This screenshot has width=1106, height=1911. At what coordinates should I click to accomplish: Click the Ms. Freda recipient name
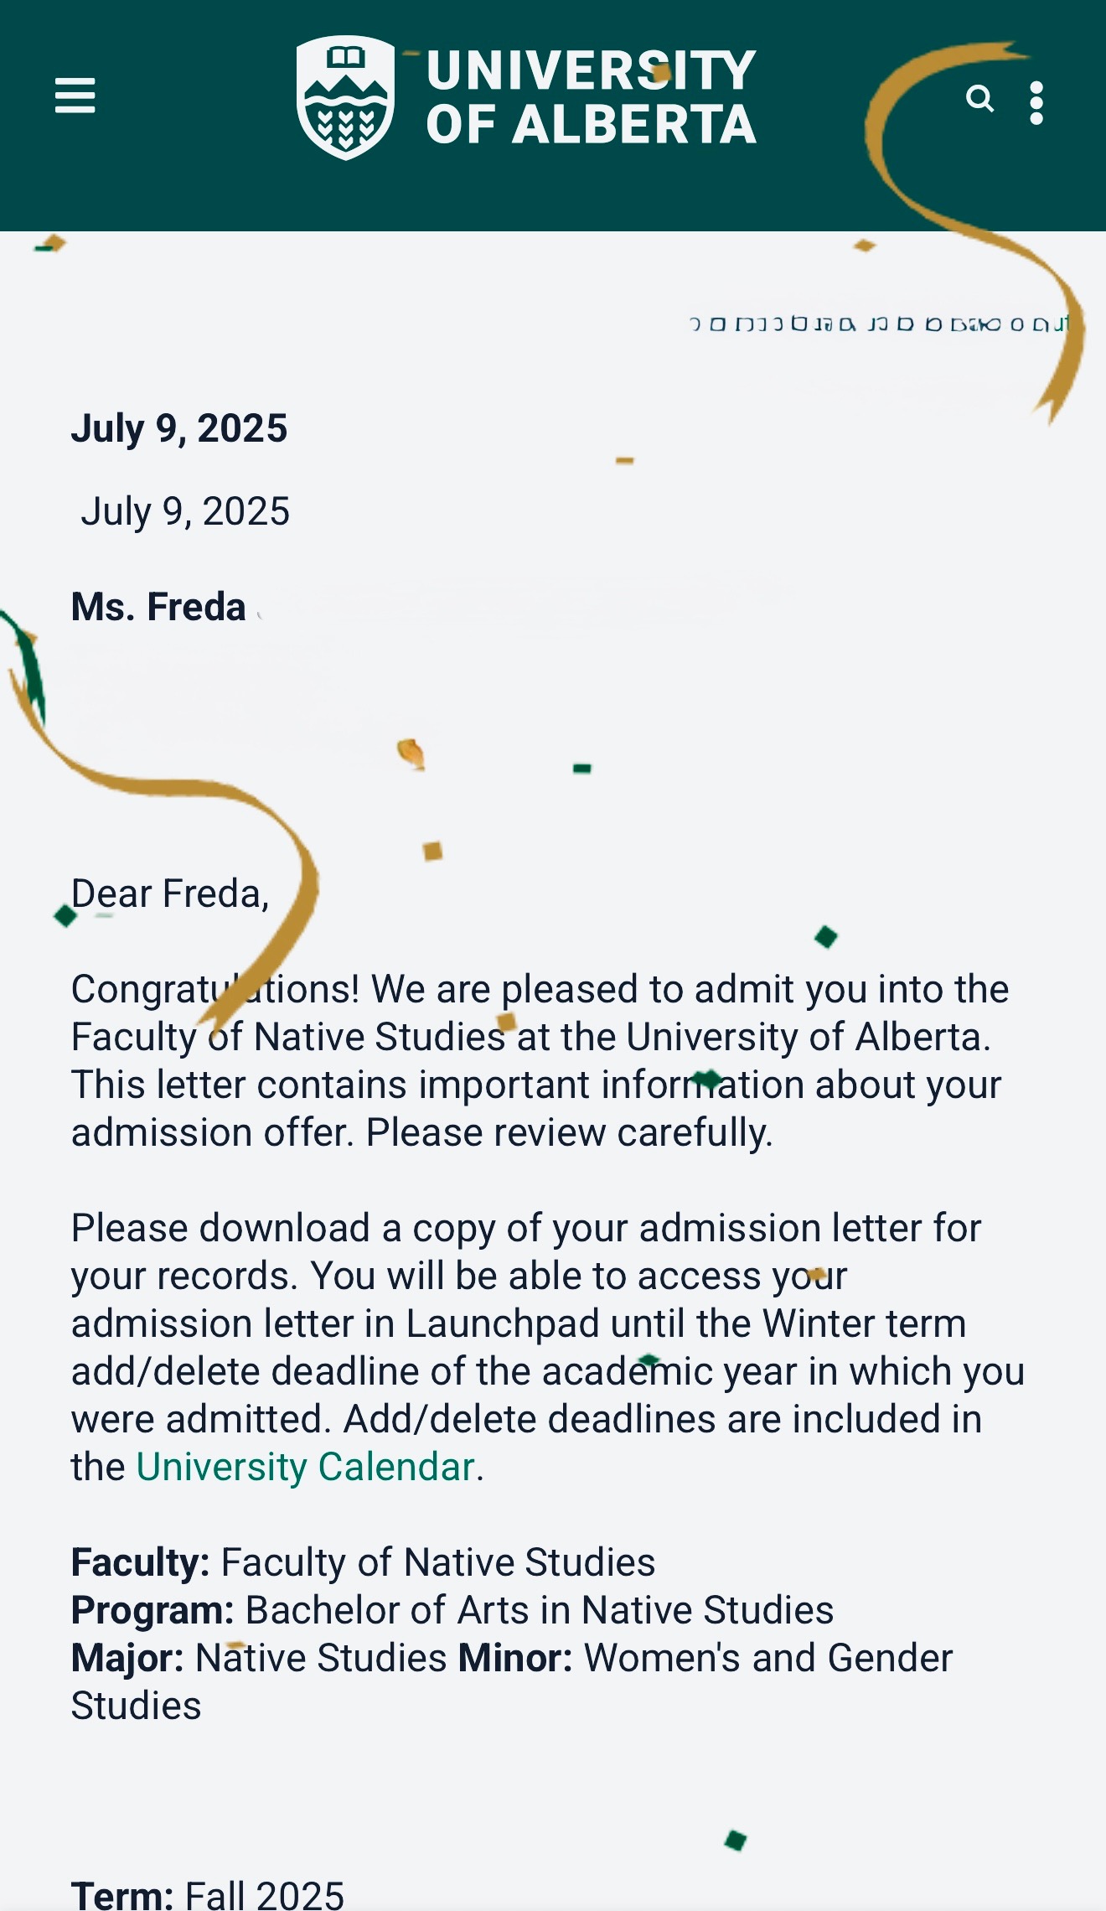158,606
